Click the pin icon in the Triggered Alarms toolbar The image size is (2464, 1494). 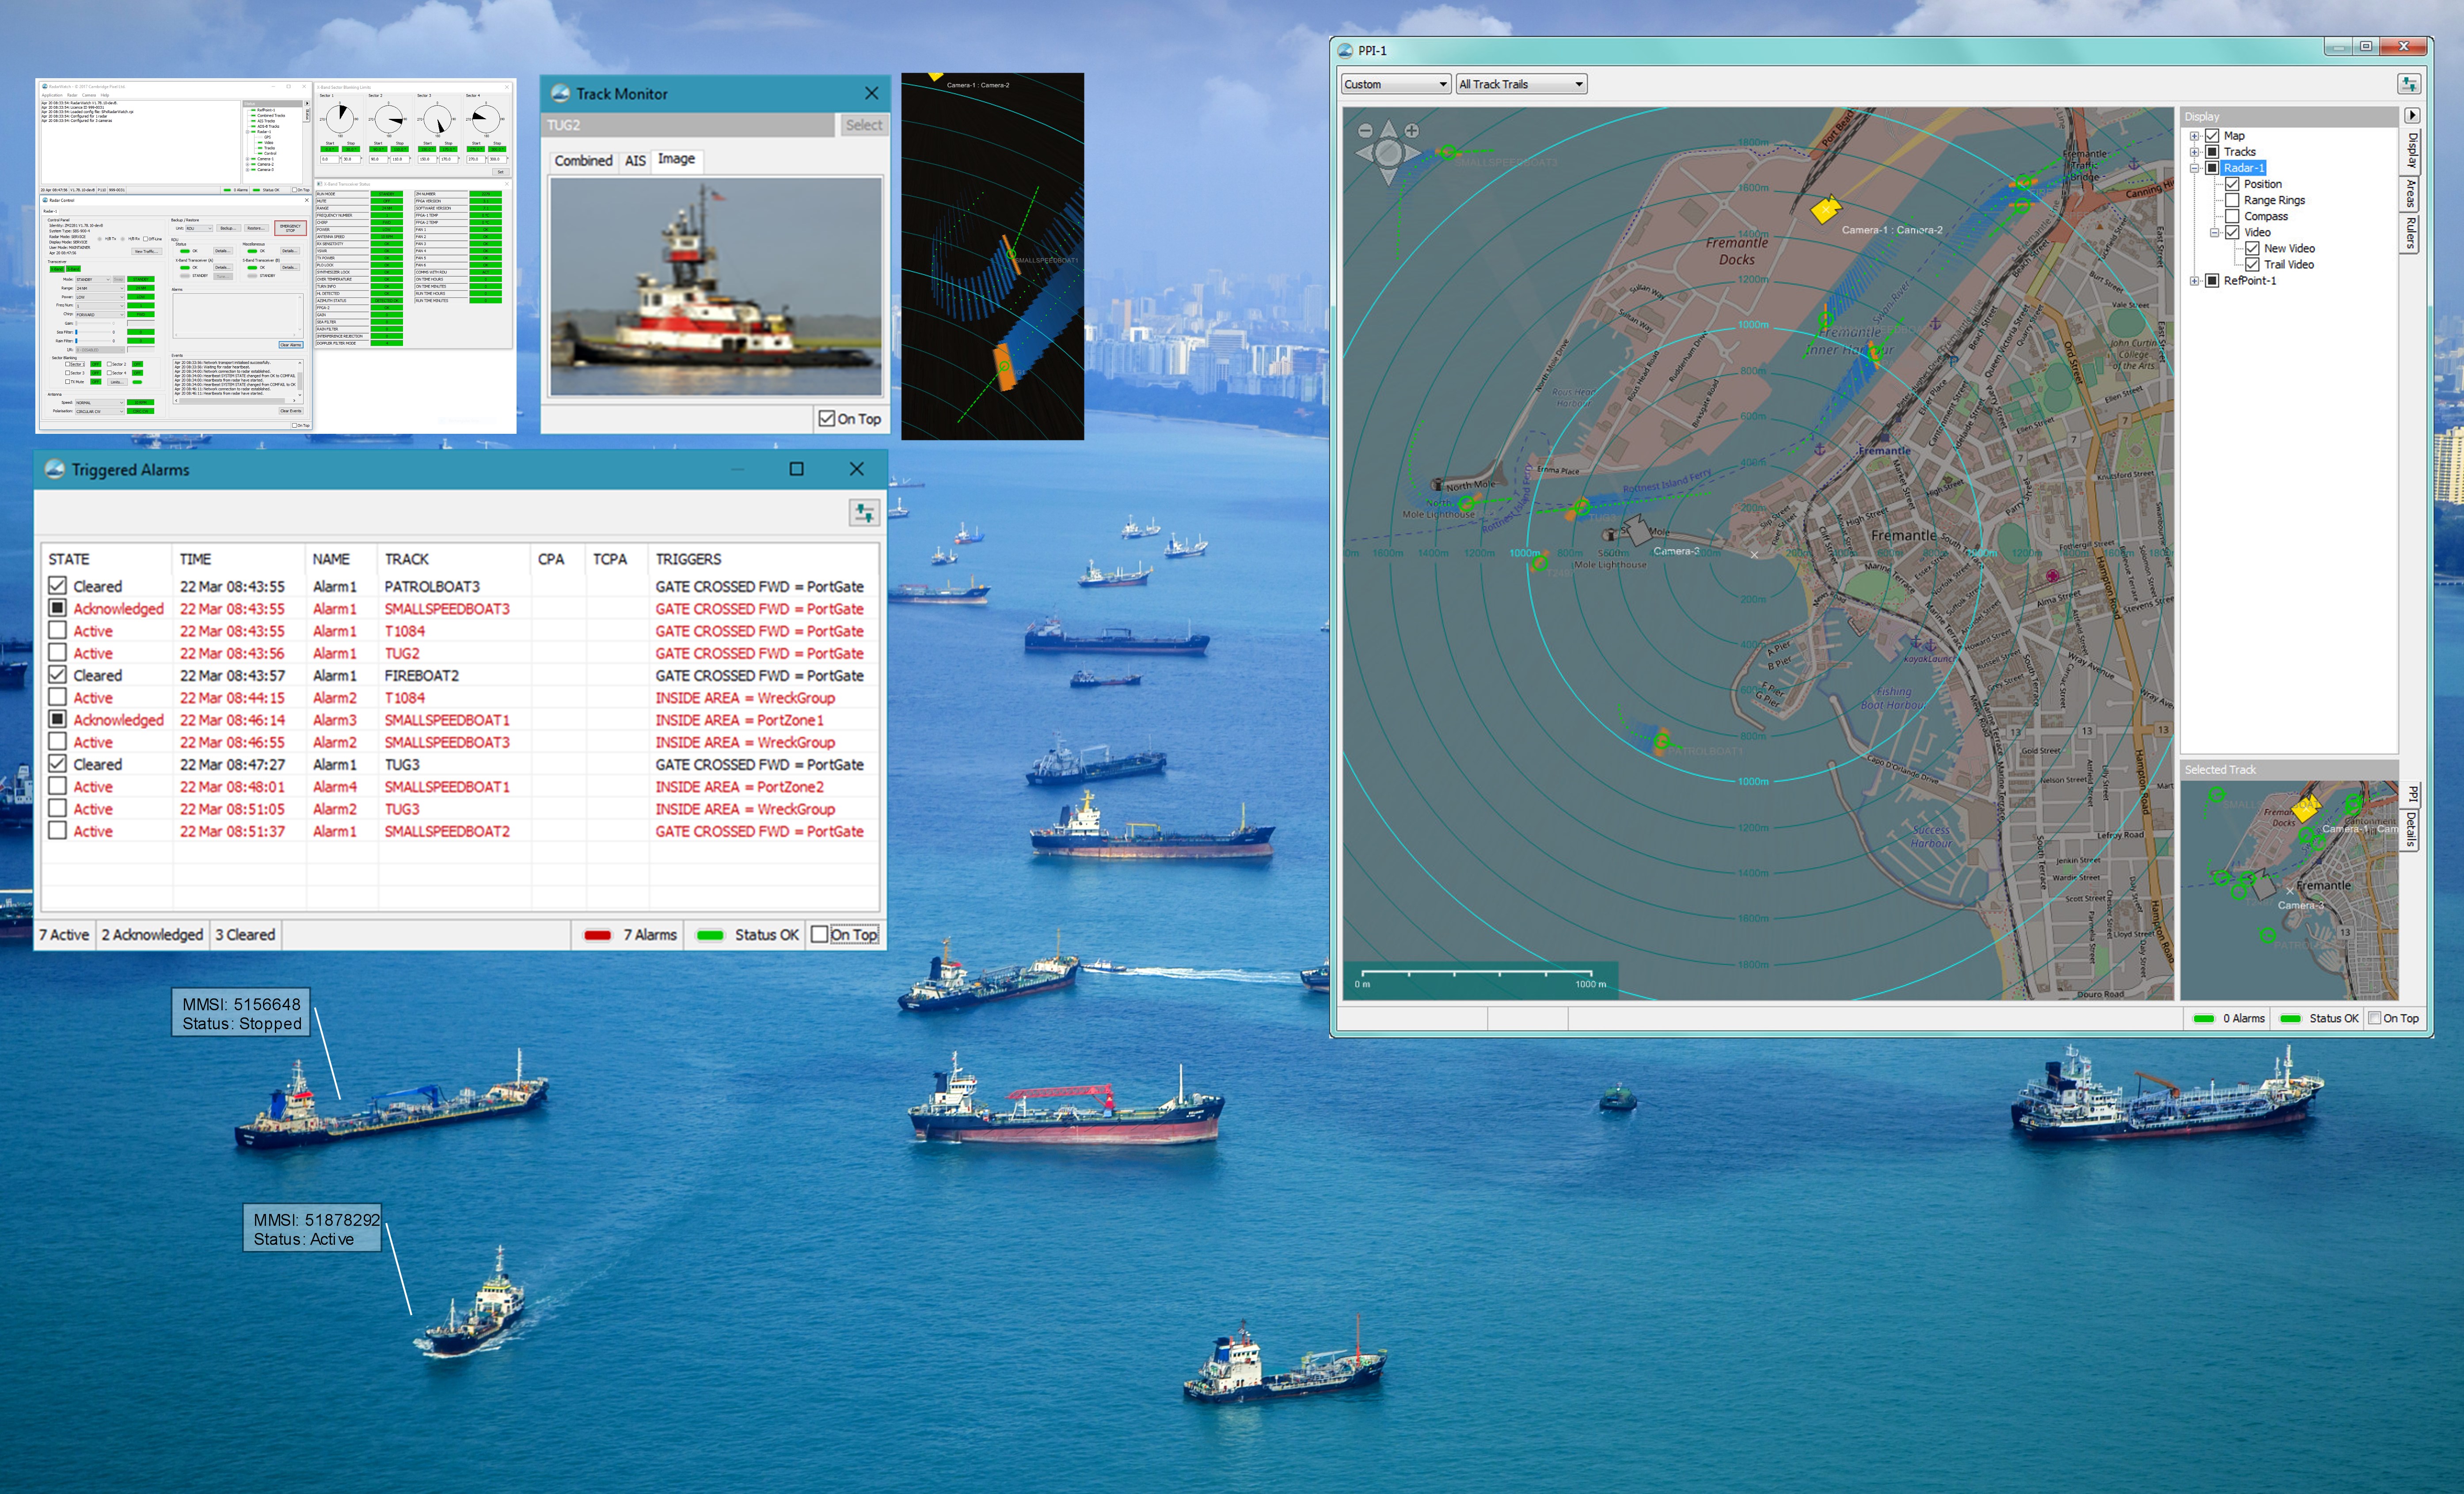(x=864, y=513)
